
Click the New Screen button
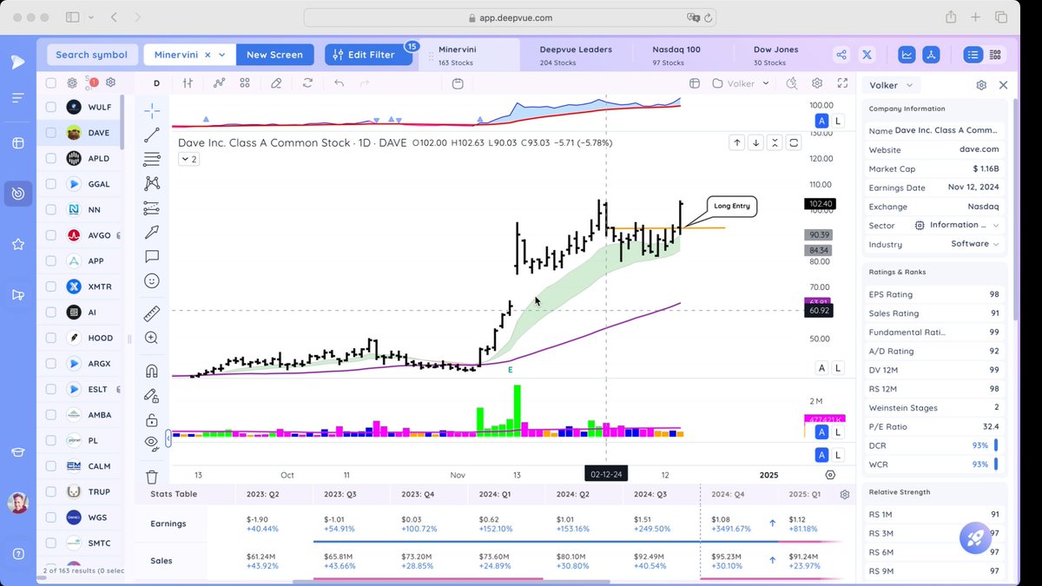click(x=274, y=55)
